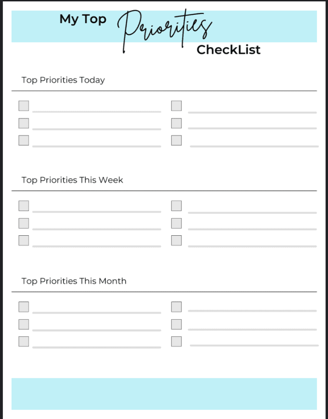
Task: Select the Top Priorities Today heading
Action: point(63,80)
